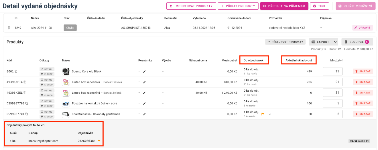Sort by the Do objednávek column header

click(x=253, y=60)
